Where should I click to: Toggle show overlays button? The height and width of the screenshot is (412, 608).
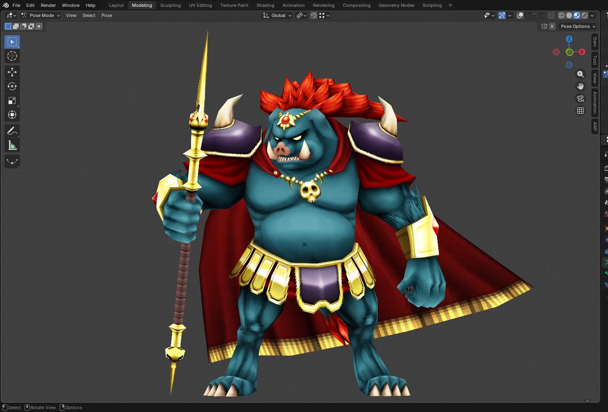point(520,15)
